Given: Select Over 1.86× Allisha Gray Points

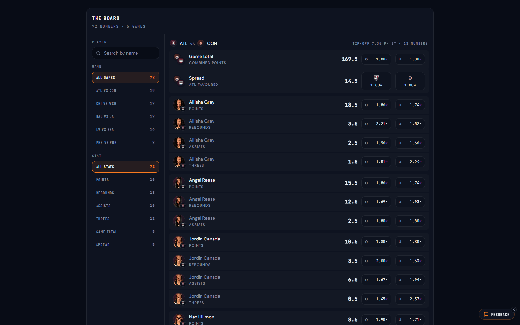Looking at the screenshot, I should click(376, 105).
